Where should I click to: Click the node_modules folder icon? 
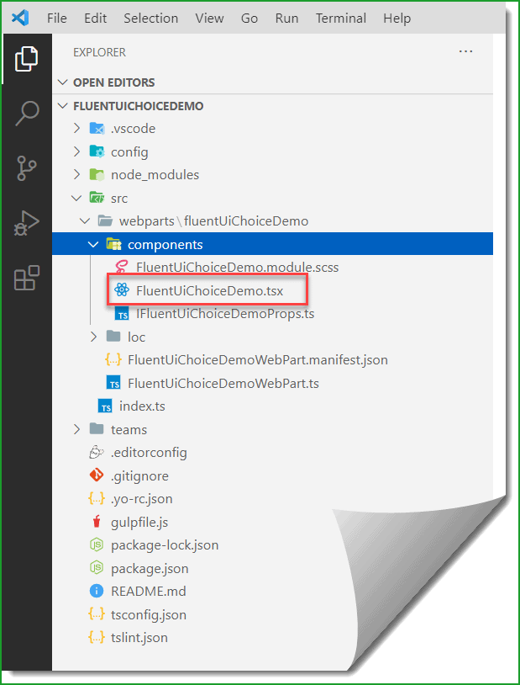(x=97, y=175)
